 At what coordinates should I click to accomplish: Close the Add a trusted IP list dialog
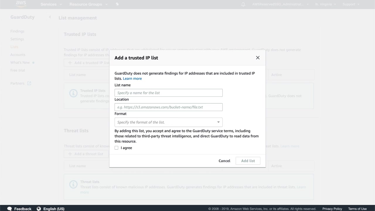point(258,58)
